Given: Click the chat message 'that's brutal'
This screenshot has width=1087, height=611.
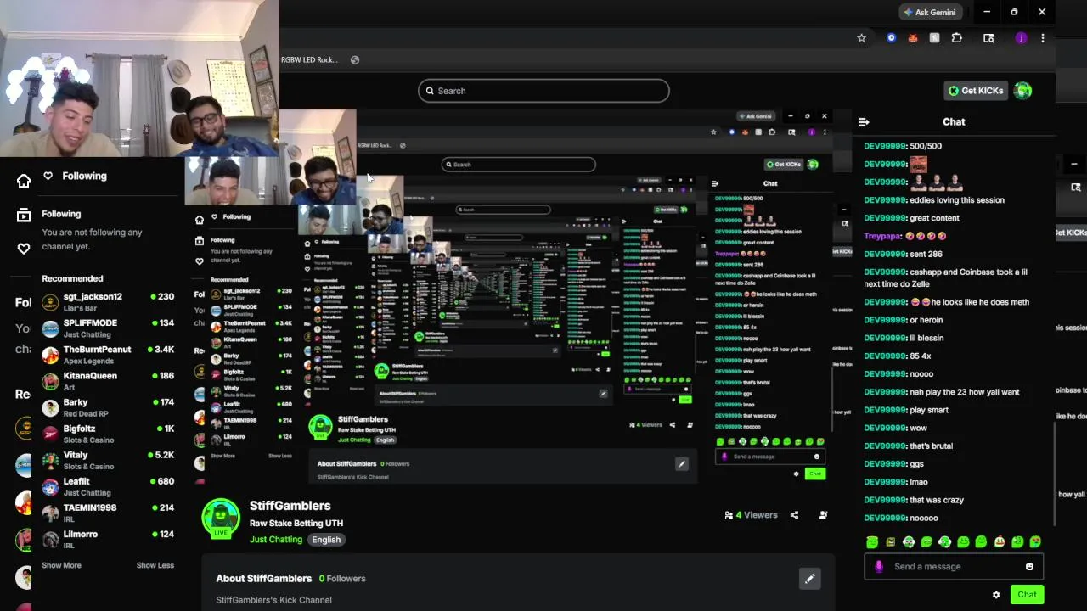Looking at the screenshot, I should [x=931, y=446].
